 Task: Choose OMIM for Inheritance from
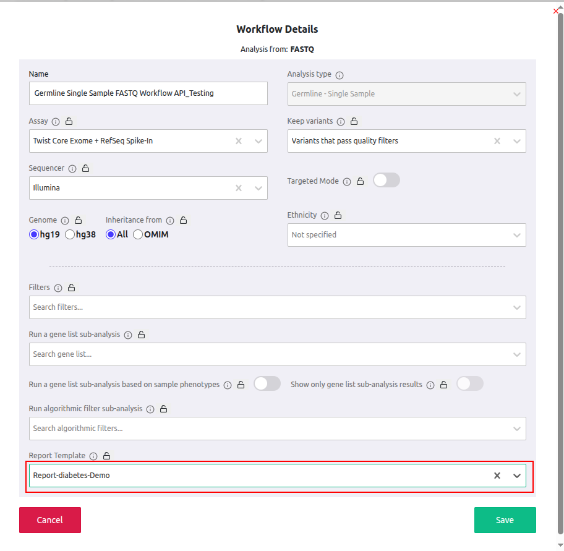coord(138,234)
